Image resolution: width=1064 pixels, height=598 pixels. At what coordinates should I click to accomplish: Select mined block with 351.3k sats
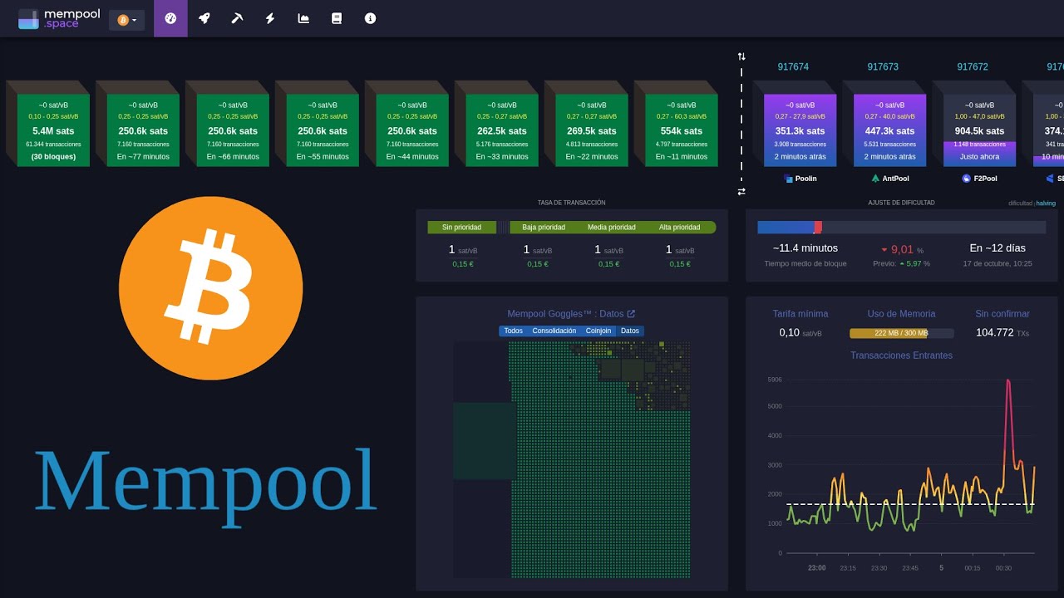(x=800, y=130)
